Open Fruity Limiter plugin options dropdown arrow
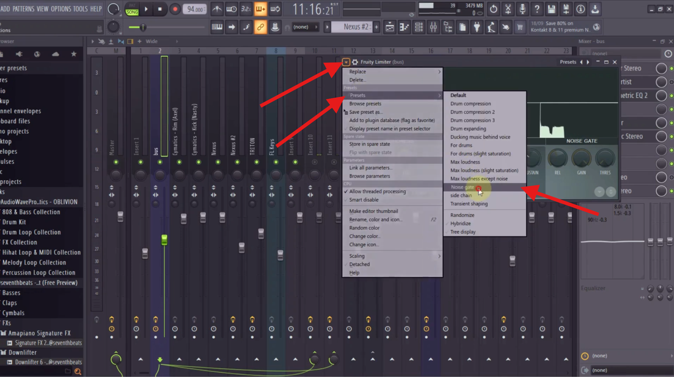 tap(346, 62)
